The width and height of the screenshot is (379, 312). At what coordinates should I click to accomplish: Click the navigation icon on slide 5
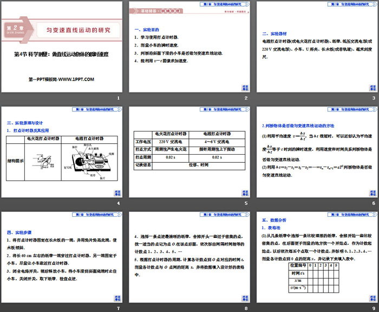[244, 192]
